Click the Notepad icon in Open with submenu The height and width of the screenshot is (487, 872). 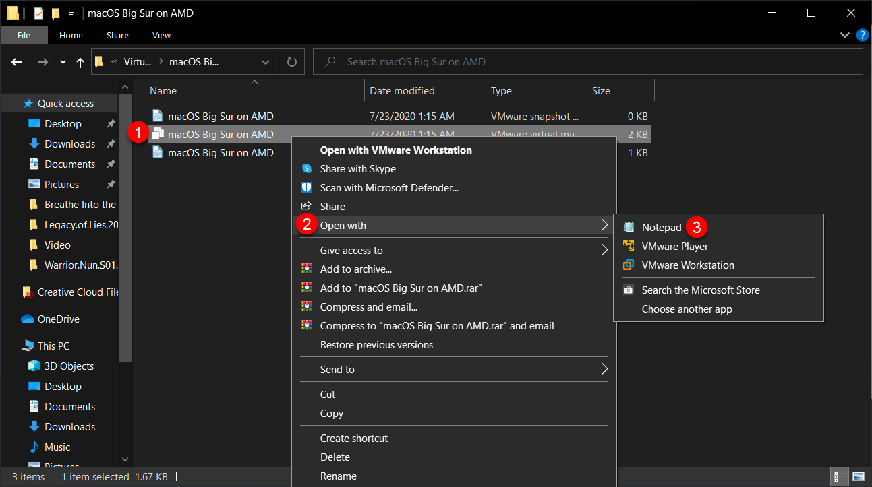coord(629,228)
